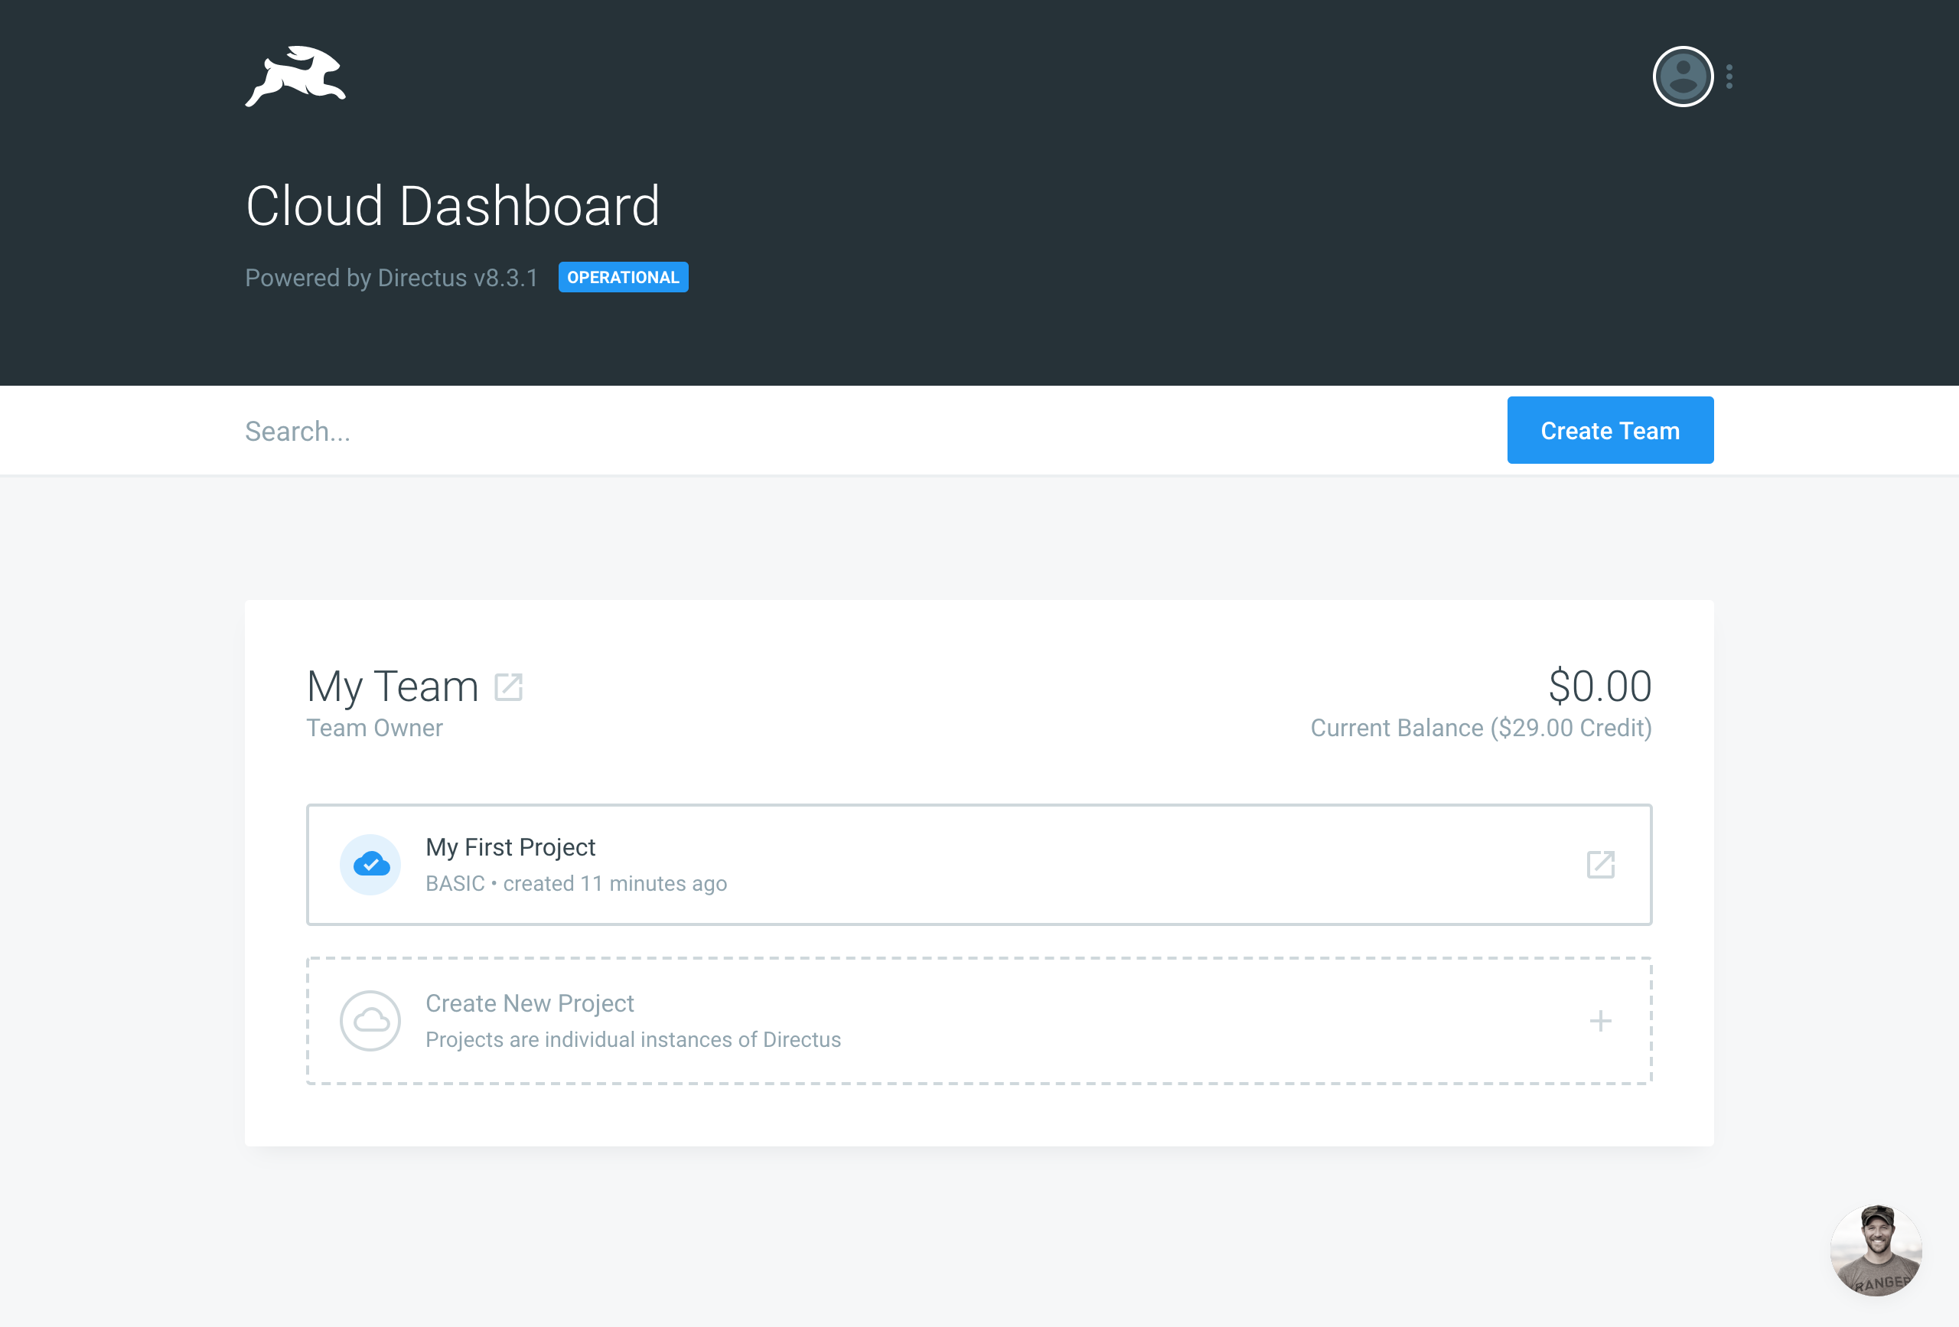Click the Create New Project label
1959x1327 pixels.
point(530,1003)
